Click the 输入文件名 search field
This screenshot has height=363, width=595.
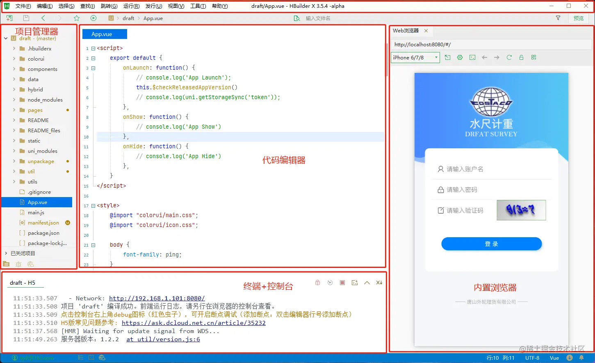pyautogui.click(x=318, y=18)
